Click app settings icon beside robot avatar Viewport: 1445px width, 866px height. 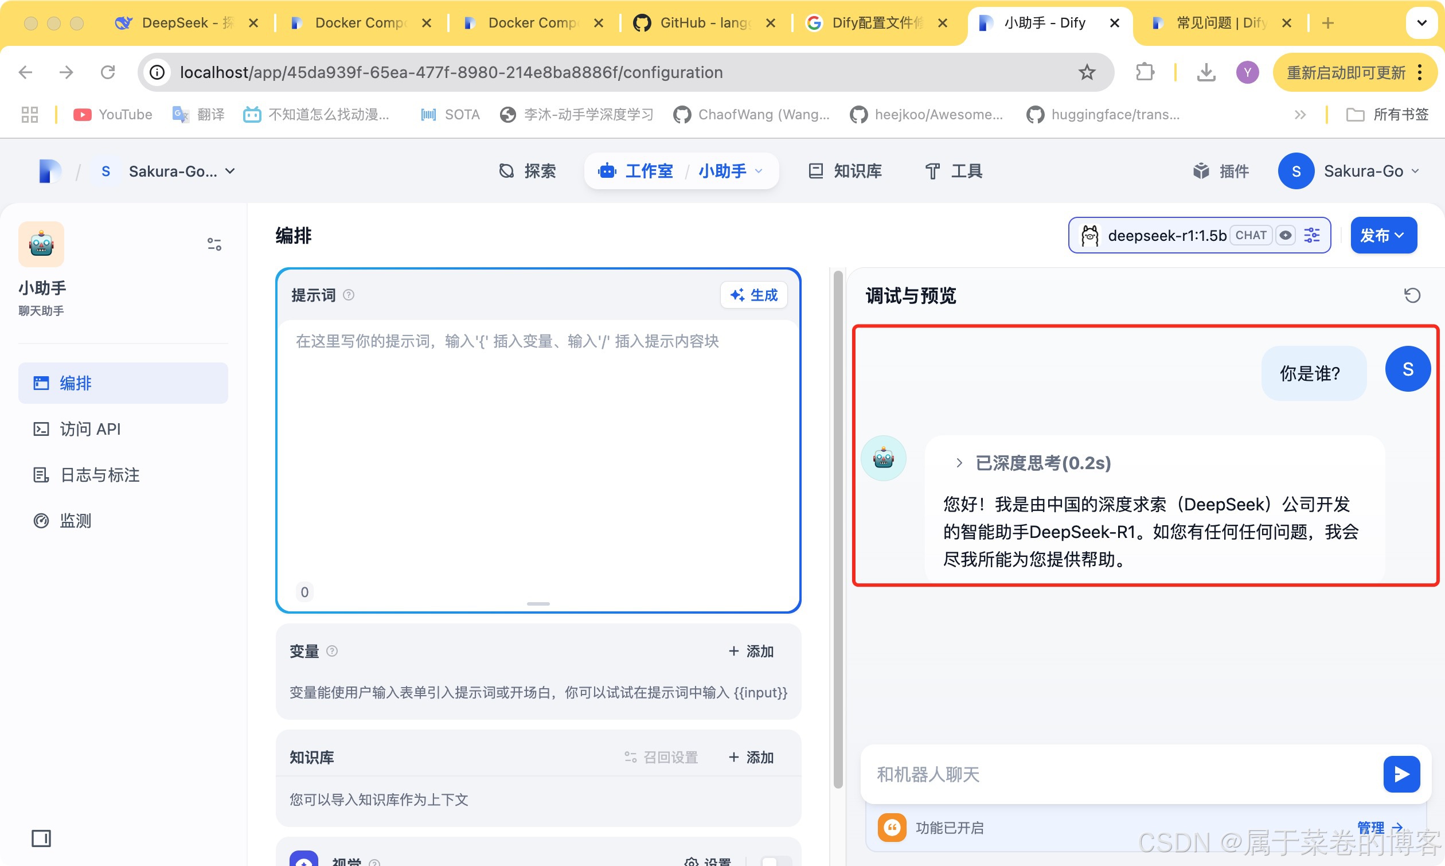tap(214, 244)
